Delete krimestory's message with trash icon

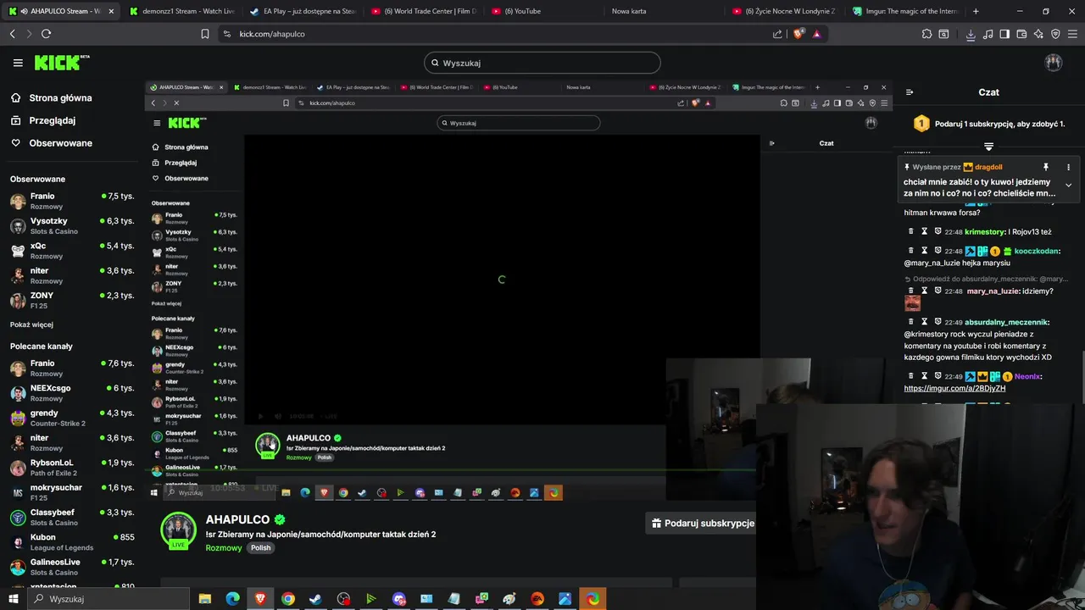[911, 231]
